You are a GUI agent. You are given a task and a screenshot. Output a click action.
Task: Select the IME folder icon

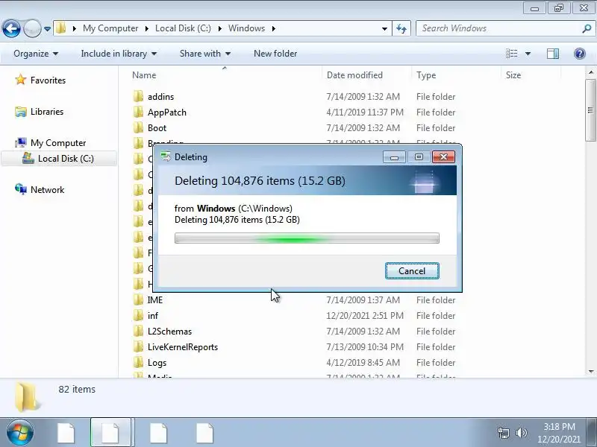138,299
